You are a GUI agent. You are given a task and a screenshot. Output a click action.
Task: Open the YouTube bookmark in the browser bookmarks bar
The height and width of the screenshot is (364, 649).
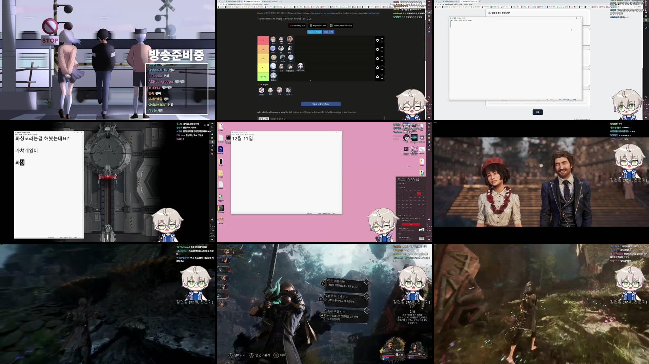click(x=305, y=6)
